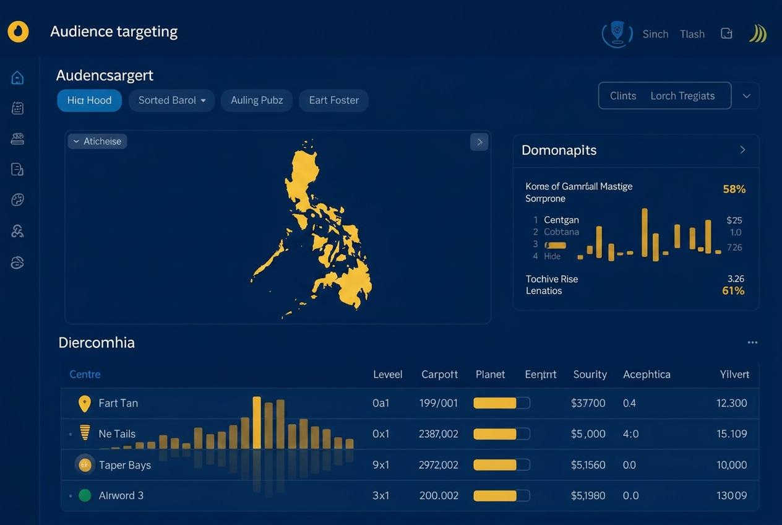Select the Hict Hood tab

point(90,100)
